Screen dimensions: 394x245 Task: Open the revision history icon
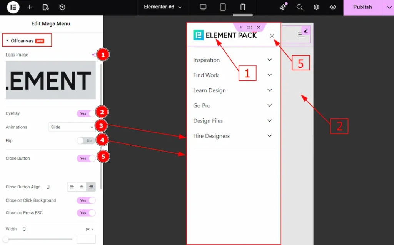[x=62, y=7]
